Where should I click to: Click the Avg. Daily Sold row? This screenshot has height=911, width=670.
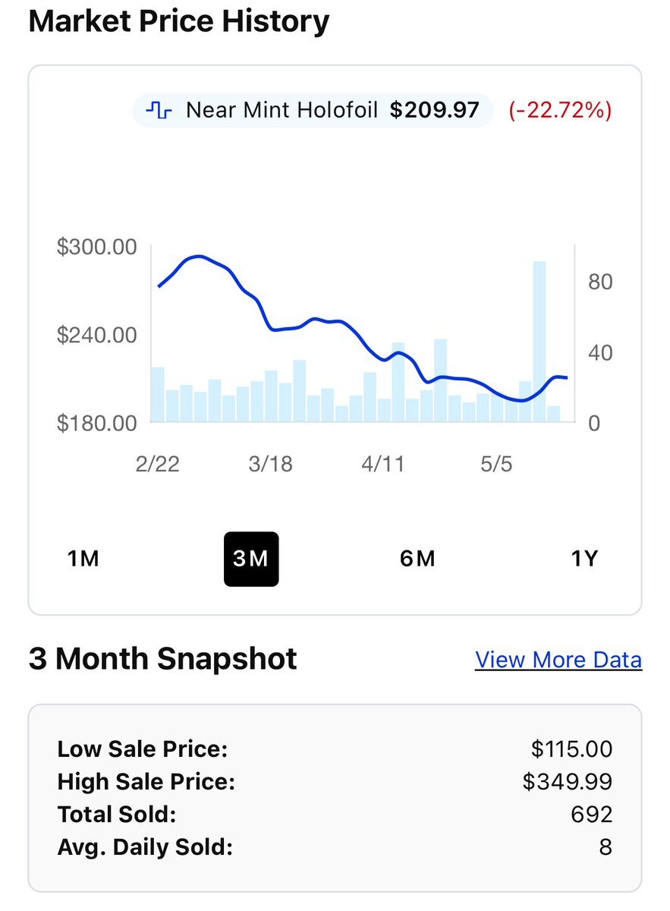click(x=335, y=847)
